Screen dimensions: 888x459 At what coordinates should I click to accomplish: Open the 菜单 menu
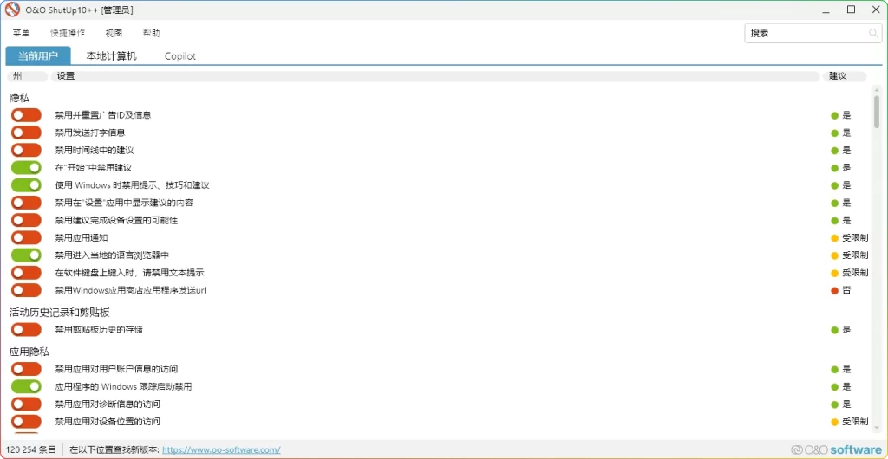pyautogui.click(x=21, y=34)
